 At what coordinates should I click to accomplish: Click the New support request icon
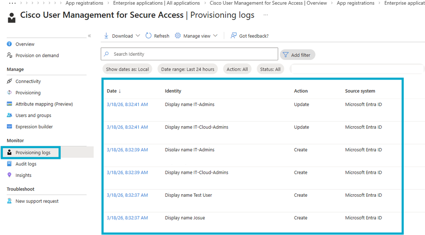pos(9,201)
